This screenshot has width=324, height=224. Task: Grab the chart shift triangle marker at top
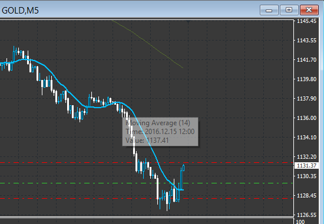188,21
